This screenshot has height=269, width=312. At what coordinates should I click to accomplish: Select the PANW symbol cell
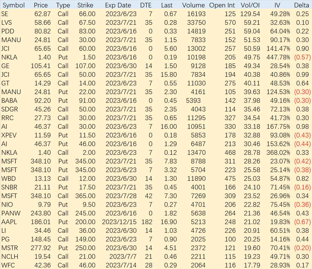coord(11,213)
